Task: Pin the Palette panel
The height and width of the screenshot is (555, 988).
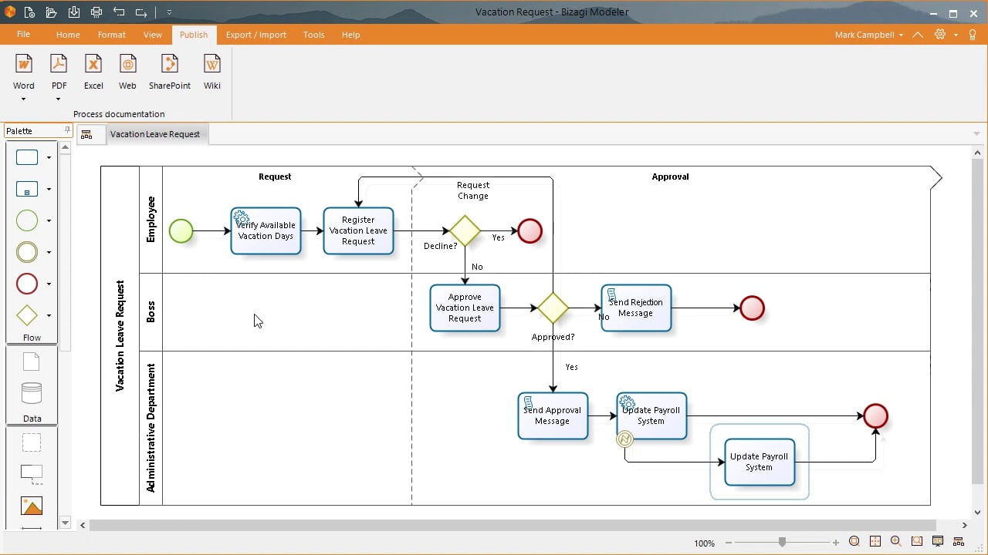Action: click(x=67, y=130)
